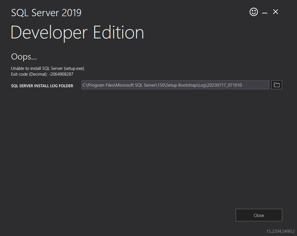Screen dimensions: 297x236
Task: Click the 'Oops...' heading
Action: [24, 57]
